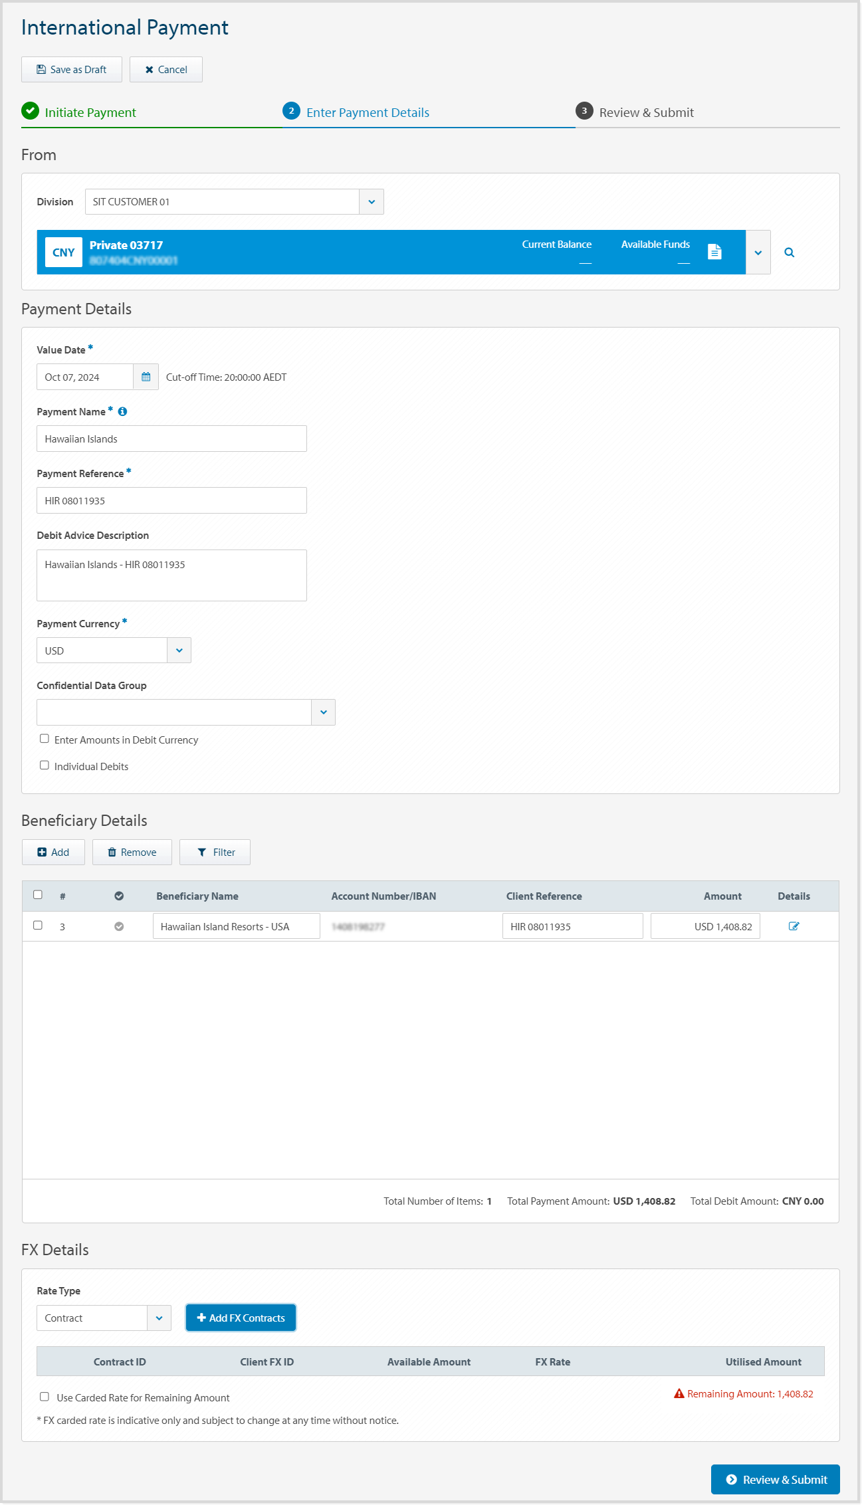Click the status column header check icon

[x=119, y=896]
